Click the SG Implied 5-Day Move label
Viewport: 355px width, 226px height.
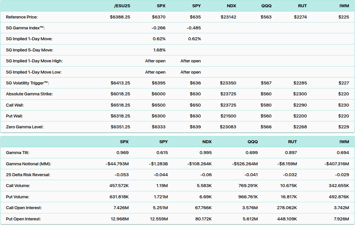(29, 50)
